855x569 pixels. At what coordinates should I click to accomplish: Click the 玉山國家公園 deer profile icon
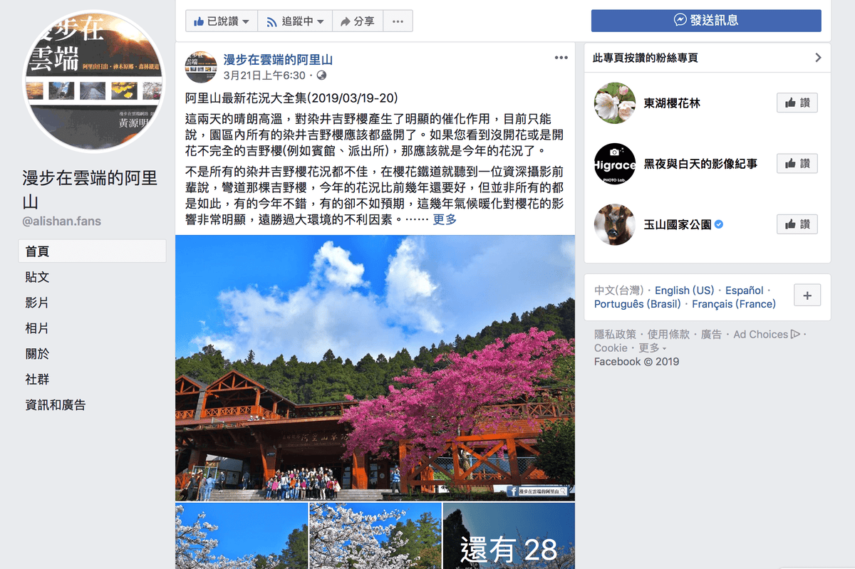click(x=615, y=224)
